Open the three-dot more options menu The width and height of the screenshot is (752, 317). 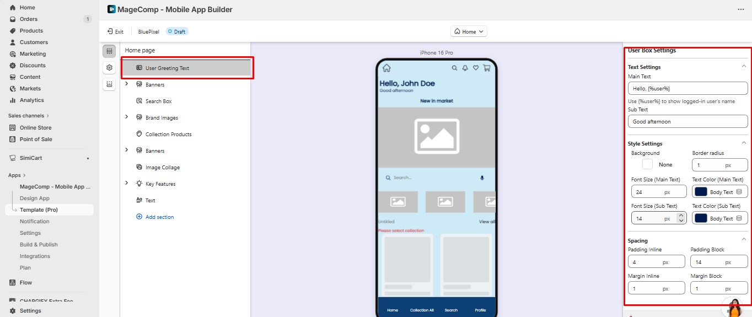[x=740, y=9]
